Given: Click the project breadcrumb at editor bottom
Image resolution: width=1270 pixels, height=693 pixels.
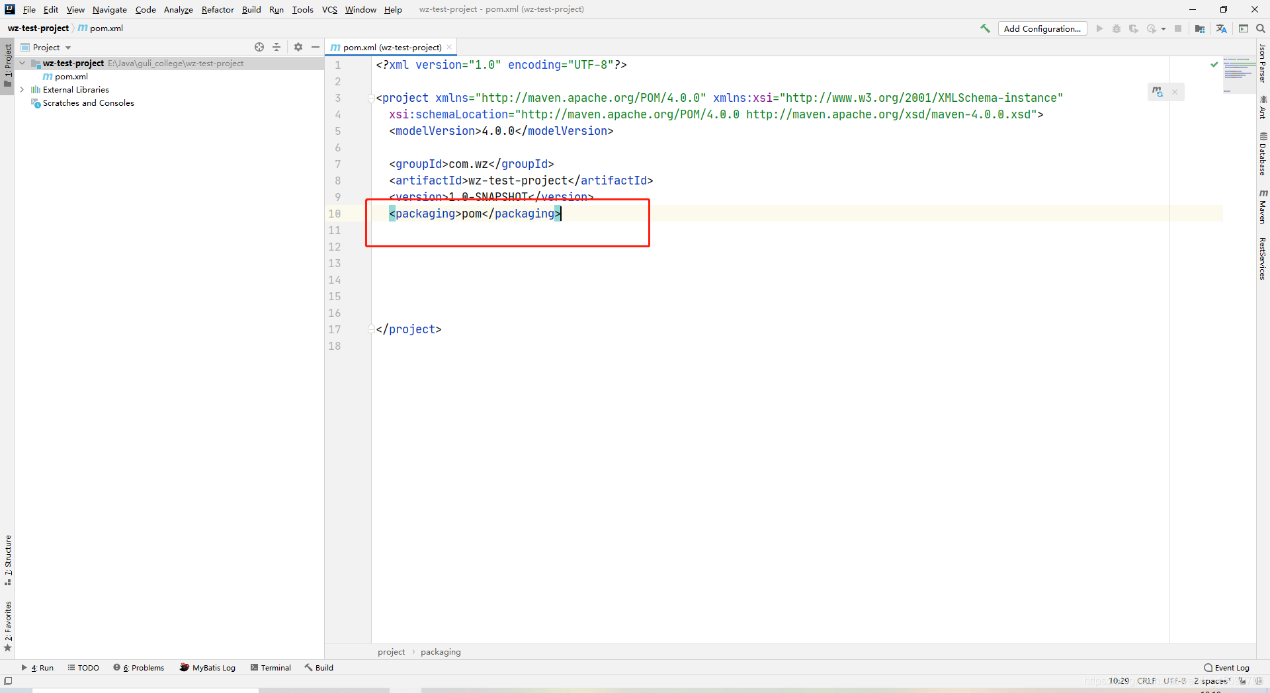Looking at the screenshot, I should pos(391,652).
